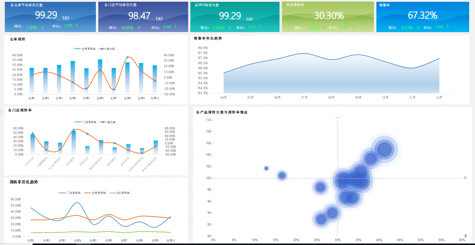Viewport: 475px width, 245px height.
Task: Click down arrow in 各SKU库存天数 card
Action: [260, 26]
